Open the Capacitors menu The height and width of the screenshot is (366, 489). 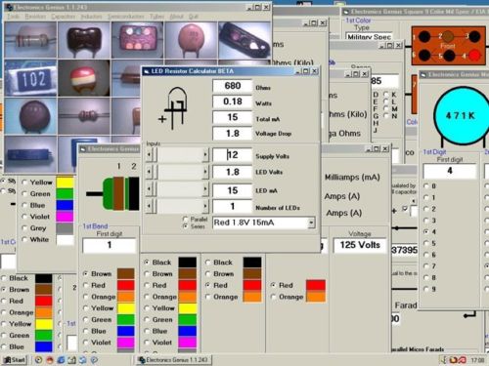[64, 17]
